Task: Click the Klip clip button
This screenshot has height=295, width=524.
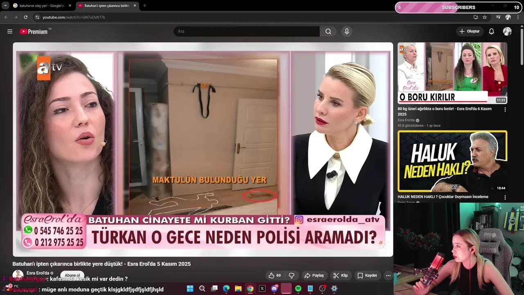Action: click(x=341, y=275)
